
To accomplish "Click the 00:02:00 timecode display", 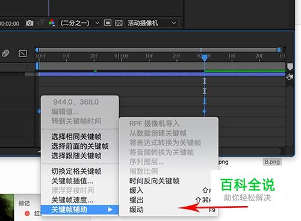I will pos(10,23).
